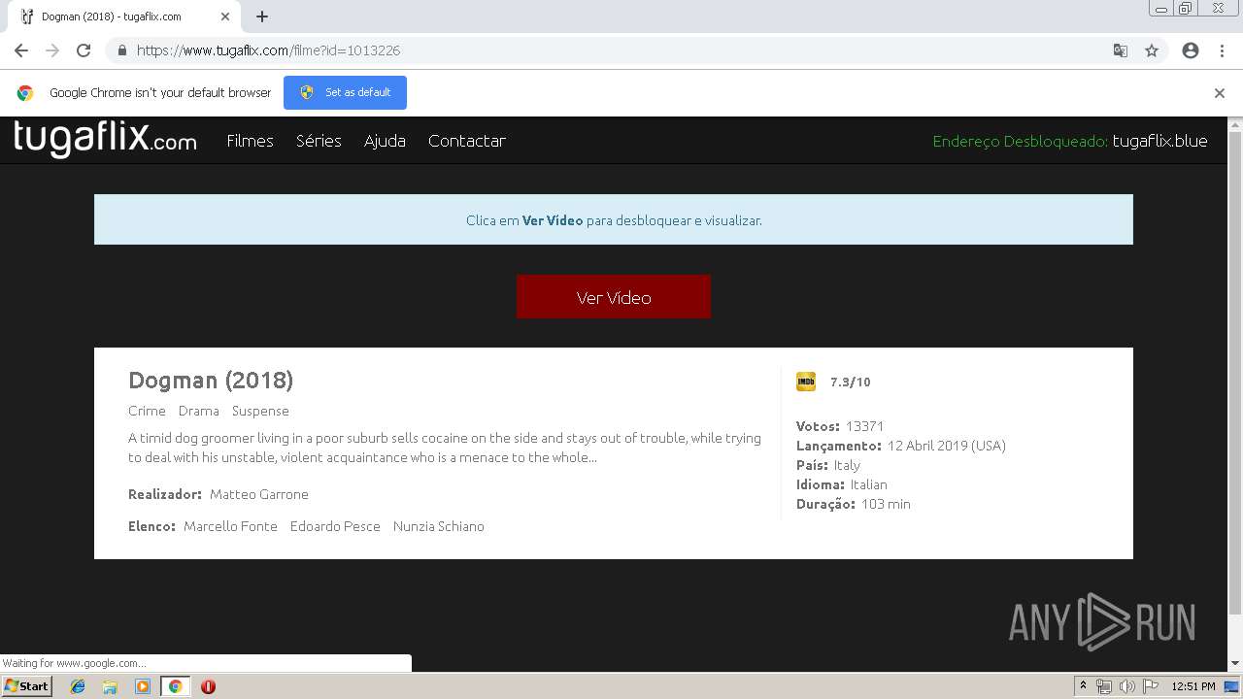Click the Chrome taskbar icon
The height and width of the screenshot is (699, 1243).
(x=175, y=686)
